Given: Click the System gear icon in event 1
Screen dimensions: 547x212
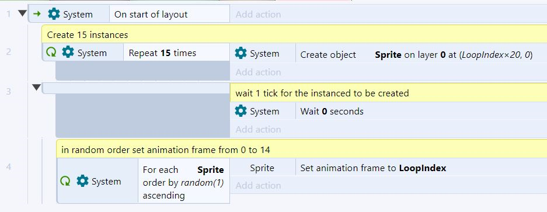Looking at the screenshot, I should (x=54, y=14).
